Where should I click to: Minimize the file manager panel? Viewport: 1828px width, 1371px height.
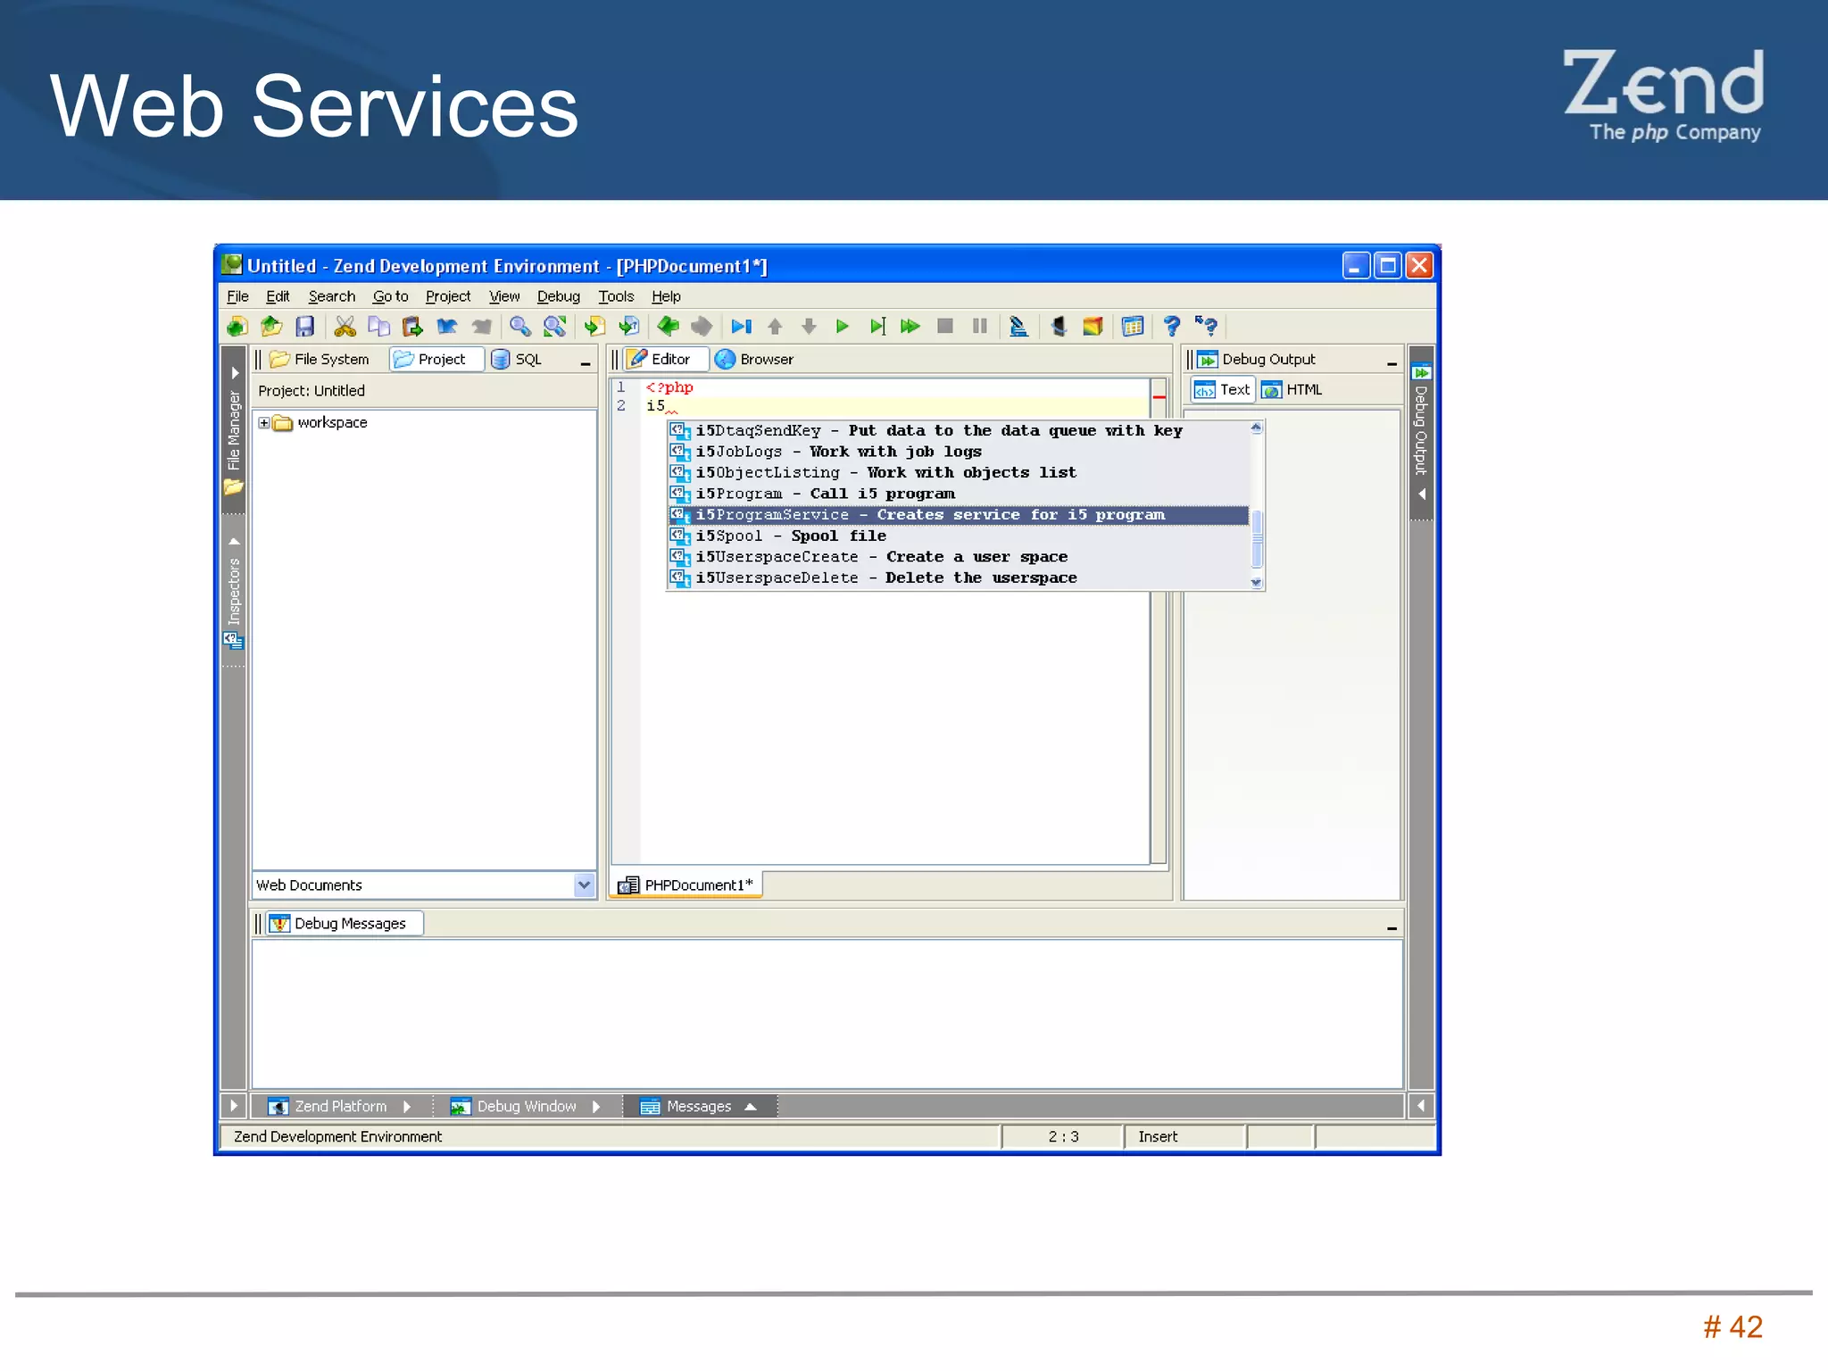tap(586, 362)
